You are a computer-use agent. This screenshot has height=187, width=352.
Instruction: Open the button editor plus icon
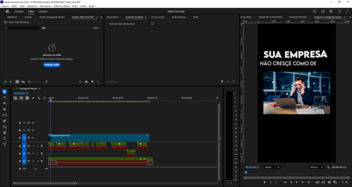pos(347,182)
